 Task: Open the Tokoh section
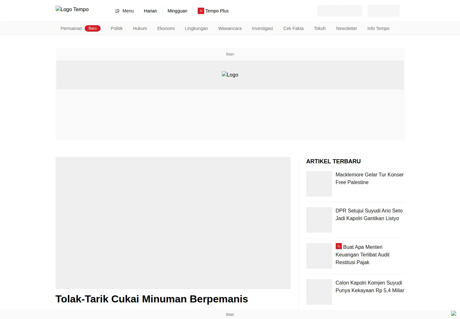320,28
